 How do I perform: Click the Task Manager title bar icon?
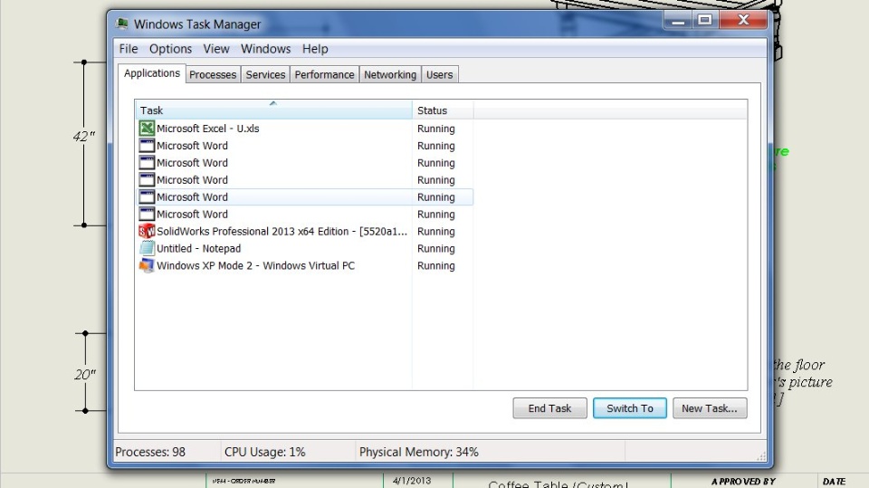(122, 24)
